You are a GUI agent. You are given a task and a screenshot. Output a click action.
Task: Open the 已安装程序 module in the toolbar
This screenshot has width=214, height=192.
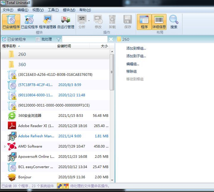11,22
